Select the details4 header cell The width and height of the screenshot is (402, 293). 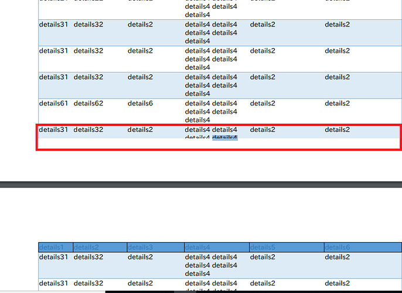tap(197, 247)
